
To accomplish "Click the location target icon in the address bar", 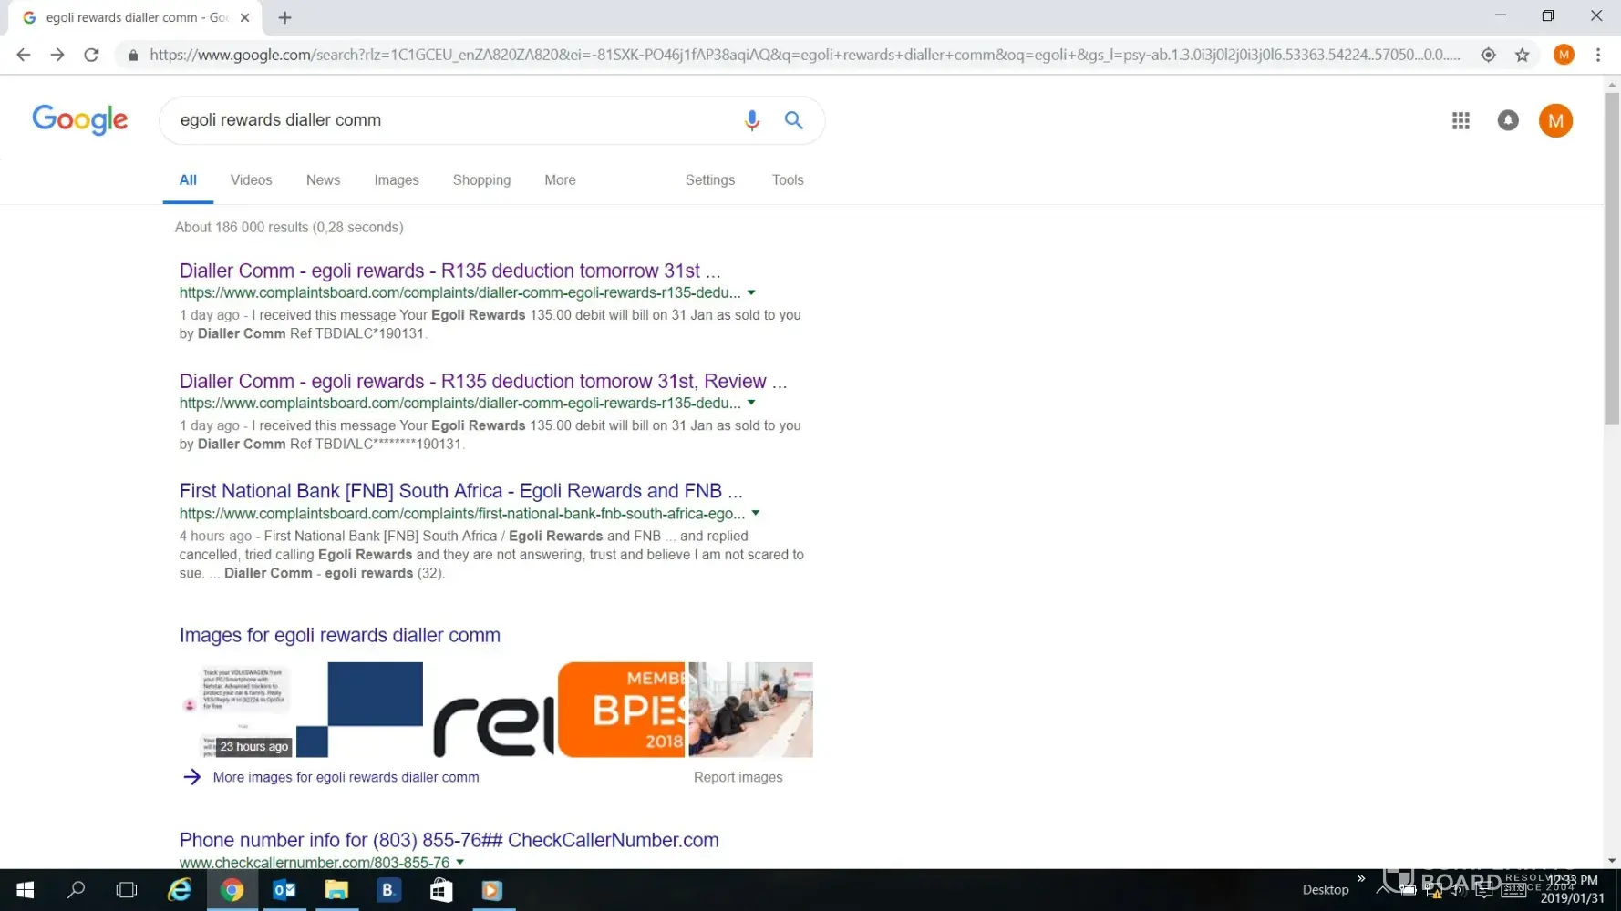I will click(x=1488, y=55).
